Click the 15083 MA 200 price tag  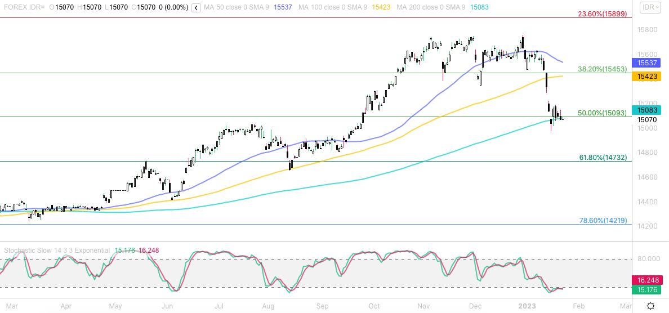(x=646, y=110)
